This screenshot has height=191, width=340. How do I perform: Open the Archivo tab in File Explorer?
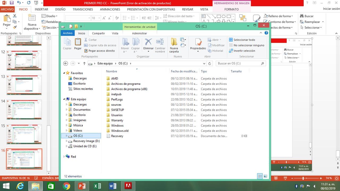[x=68, y=33]
